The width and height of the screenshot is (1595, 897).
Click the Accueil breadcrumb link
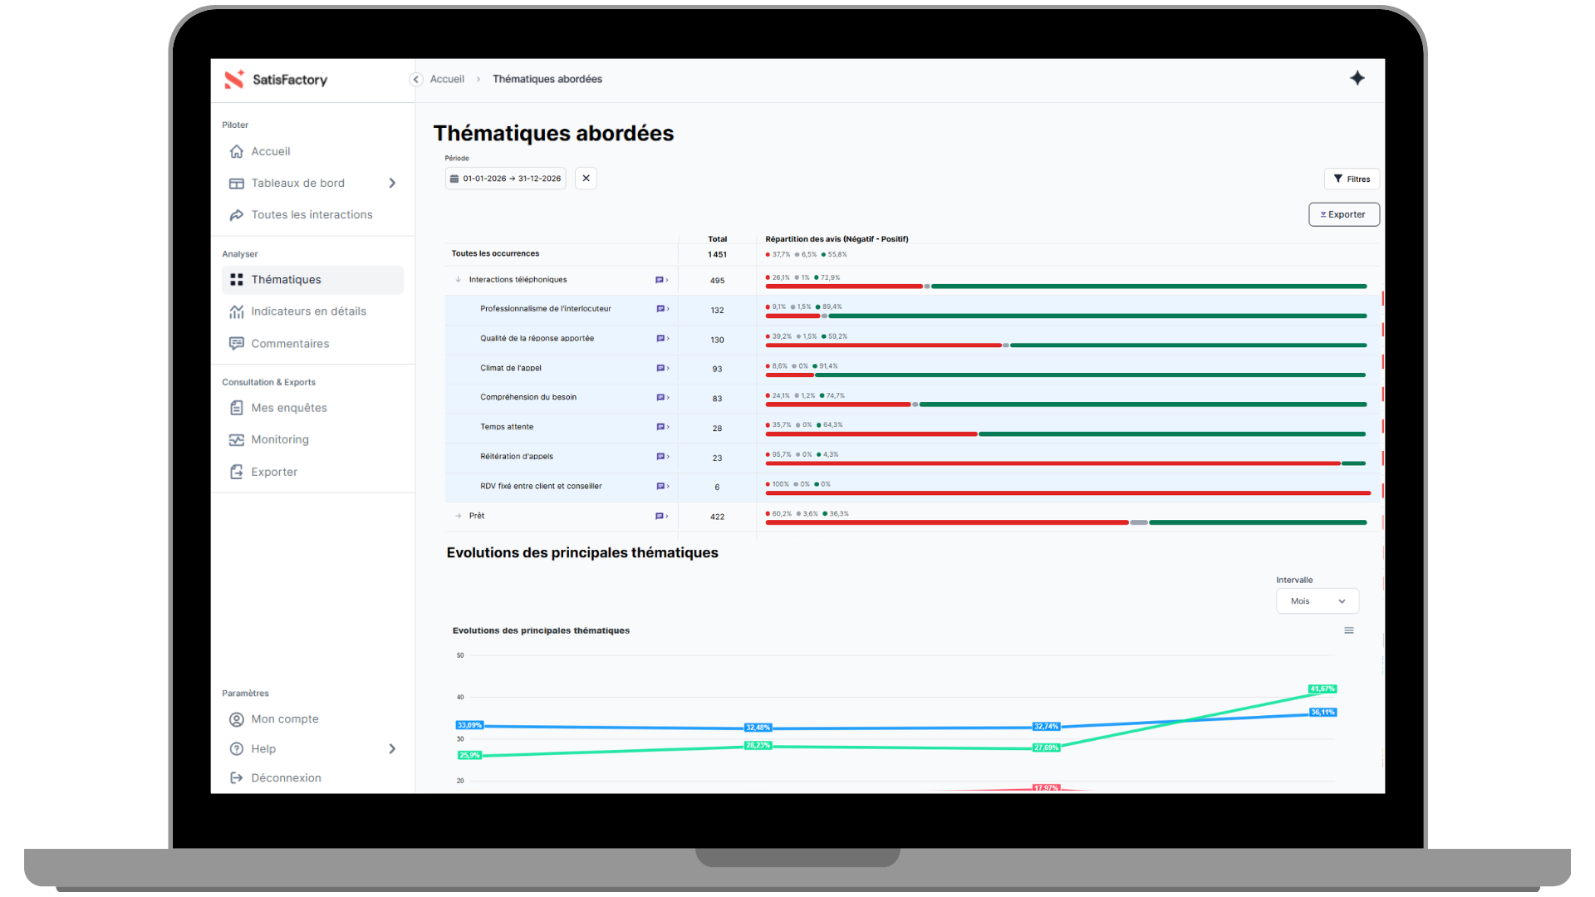click(447, 80)
